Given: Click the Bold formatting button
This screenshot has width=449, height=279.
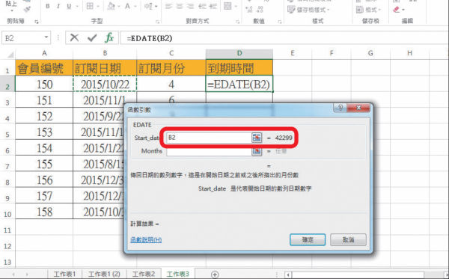Looking at the screenshot, I should [48, 6].
